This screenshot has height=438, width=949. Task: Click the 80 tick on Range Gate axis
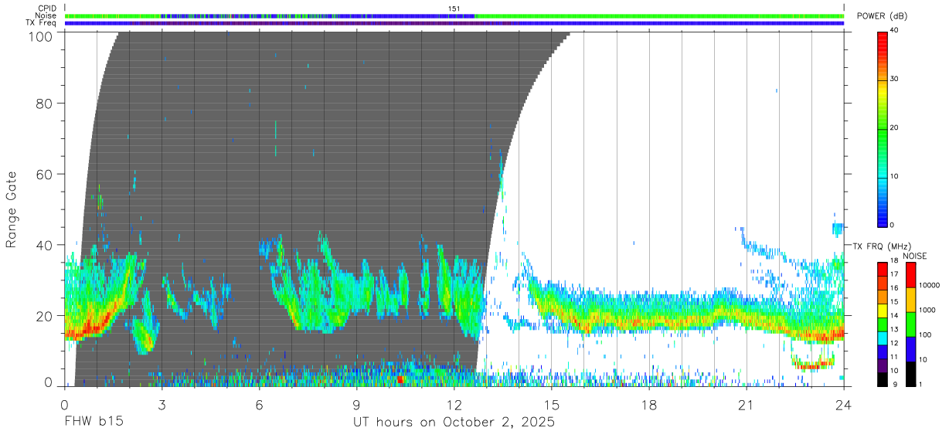[x=44, y=104]
